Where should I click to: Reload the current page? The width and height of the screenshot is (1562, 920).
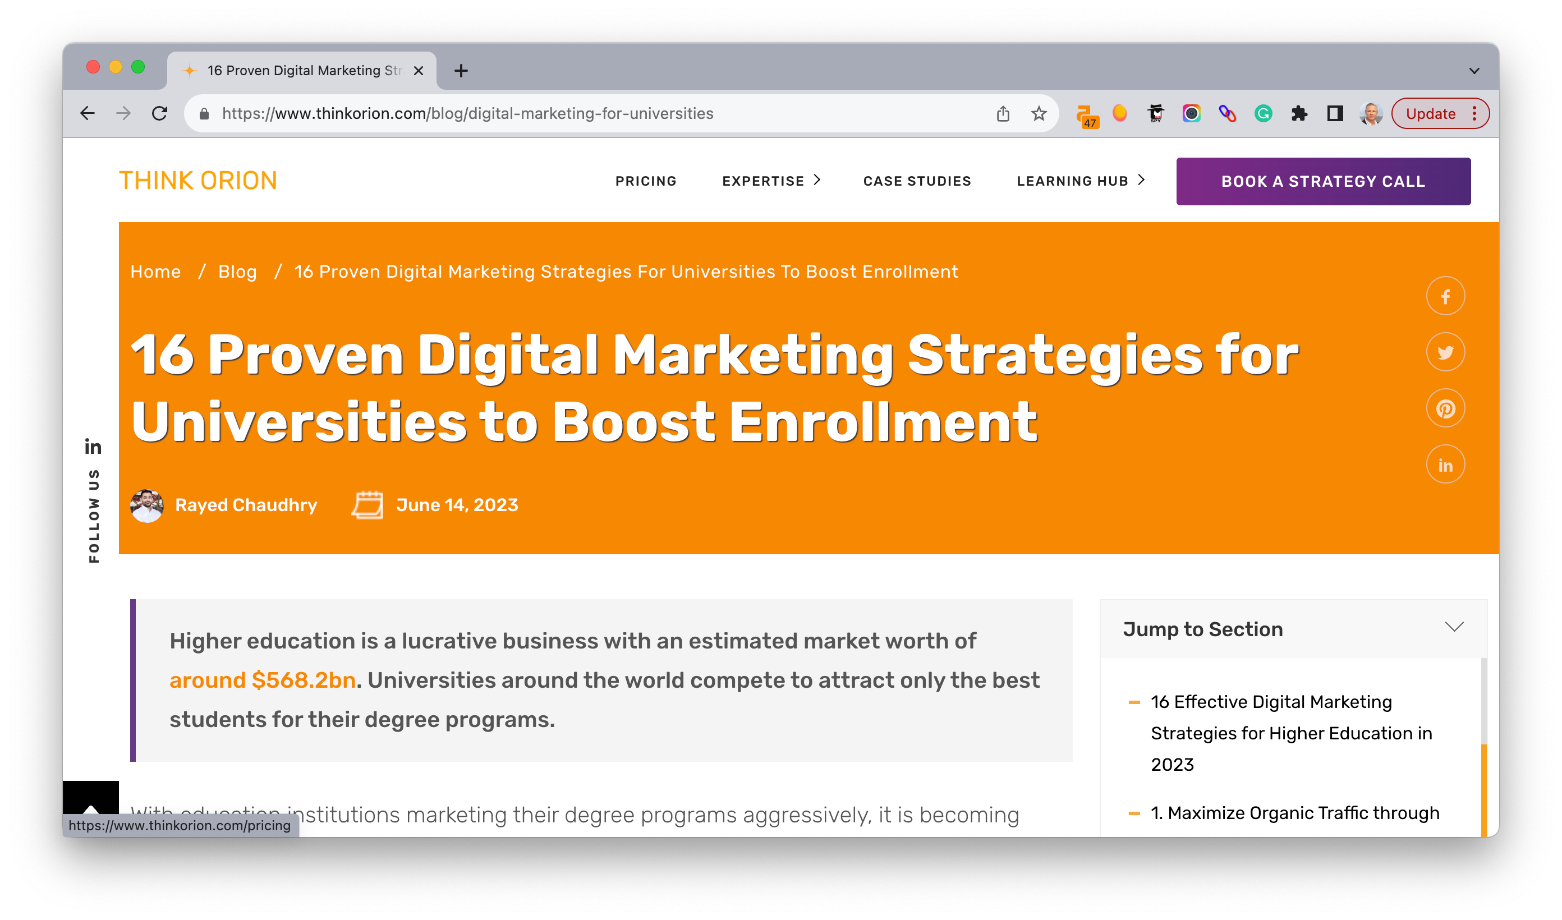tap(160, 113)
